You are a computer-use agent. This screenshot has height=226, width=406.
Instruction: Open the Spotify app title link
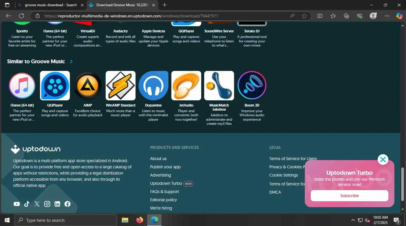pos(22,31)
